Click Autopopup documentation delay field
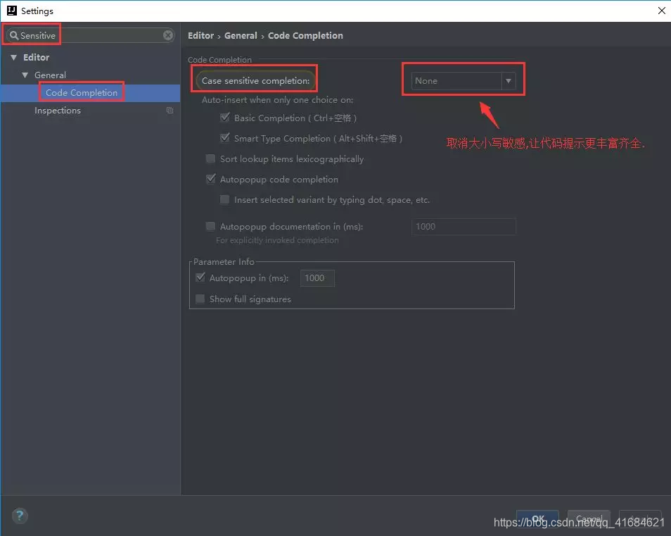Image resolution: width=671 pixels, height=536 pixels. coord(464,227)
